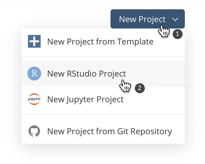Image resolution: width=205 pixels, height=164 pixels.
Task: Click the step 1 number badge
Action: pos(177,34)
